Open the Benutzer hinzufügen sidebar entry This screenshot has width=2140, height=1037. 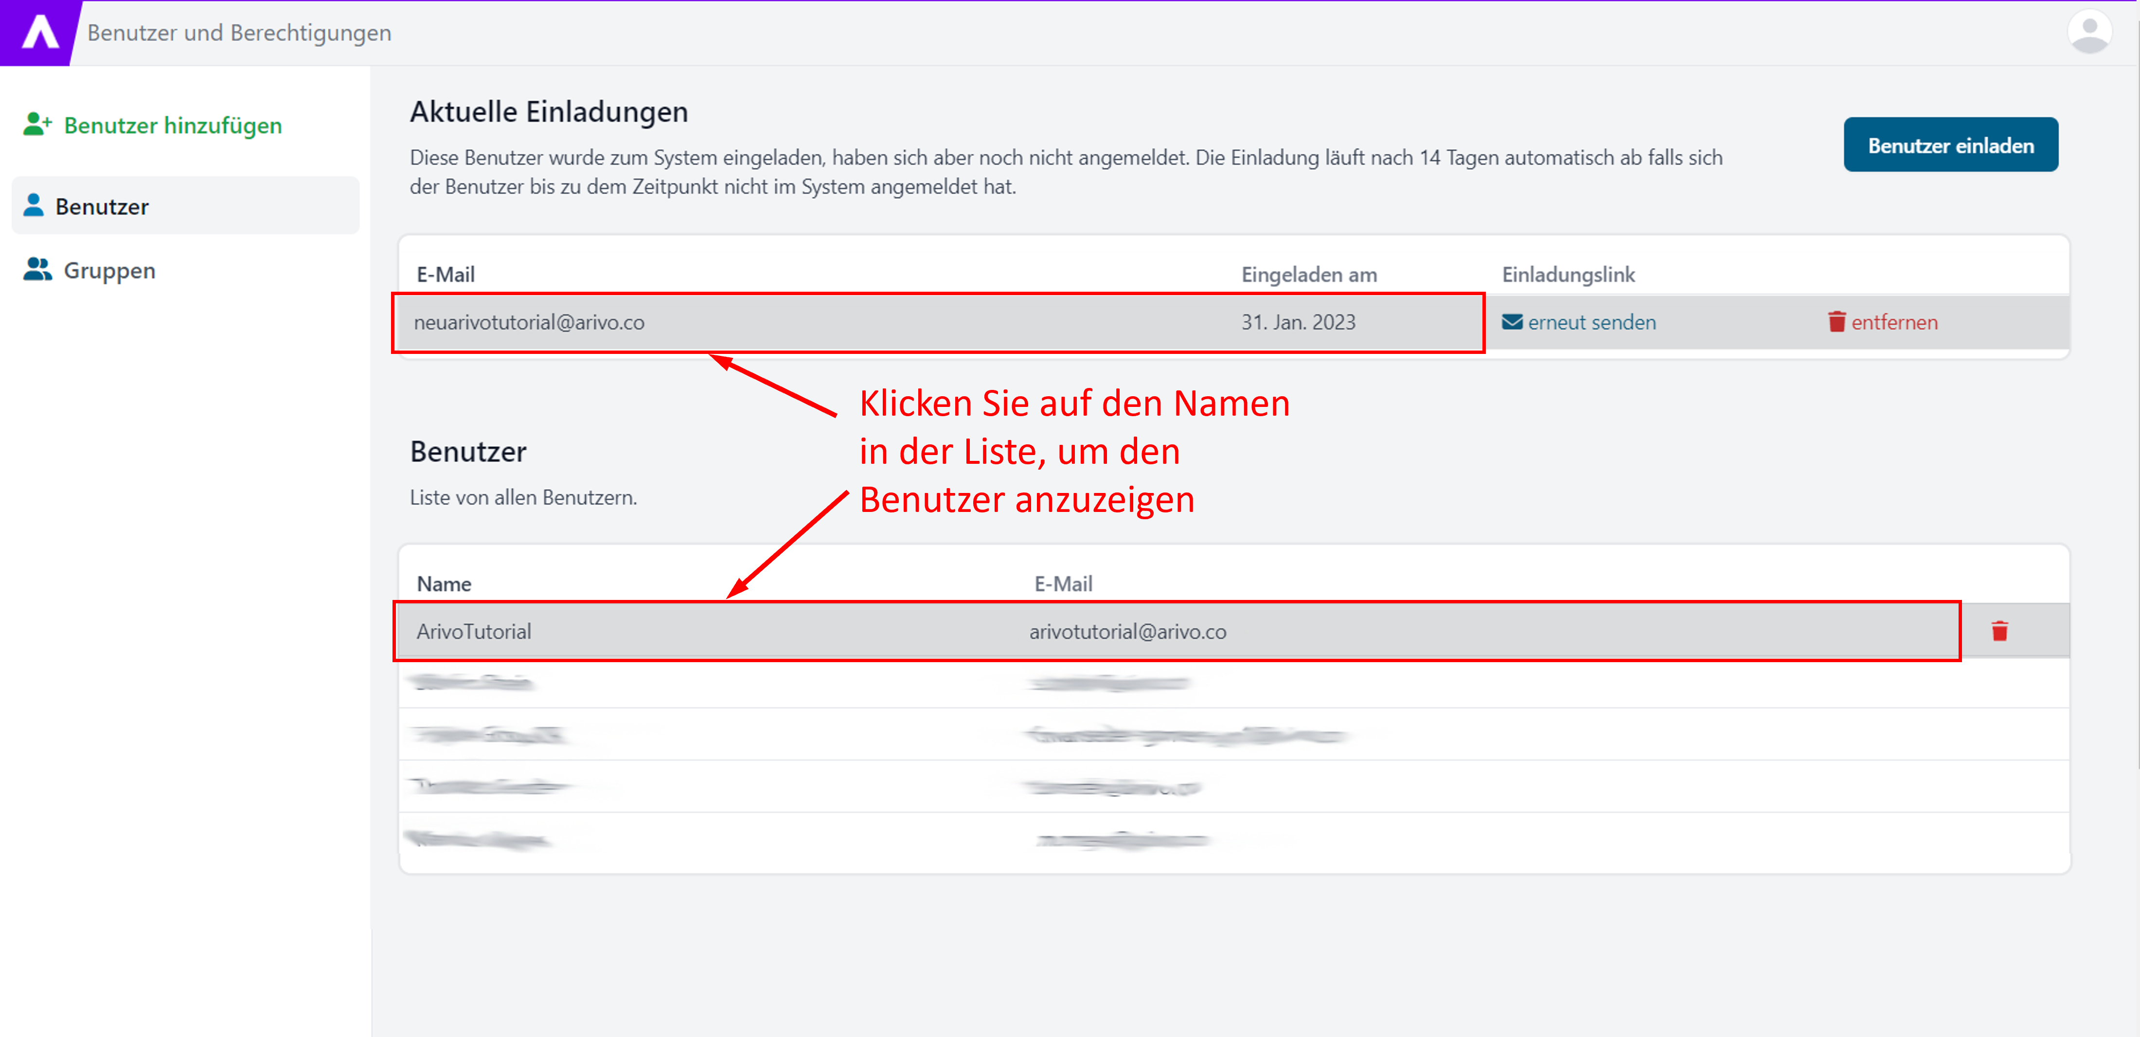click(173, 125)
